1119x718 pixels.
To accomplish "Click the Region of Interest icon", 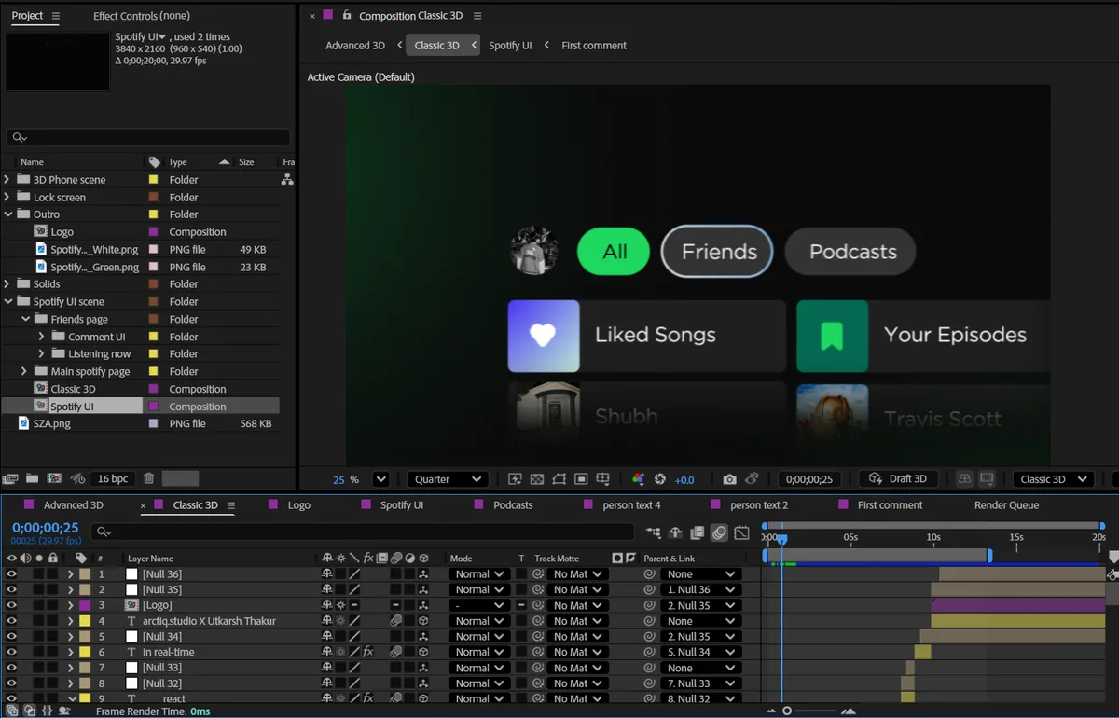I will (581, 479).
